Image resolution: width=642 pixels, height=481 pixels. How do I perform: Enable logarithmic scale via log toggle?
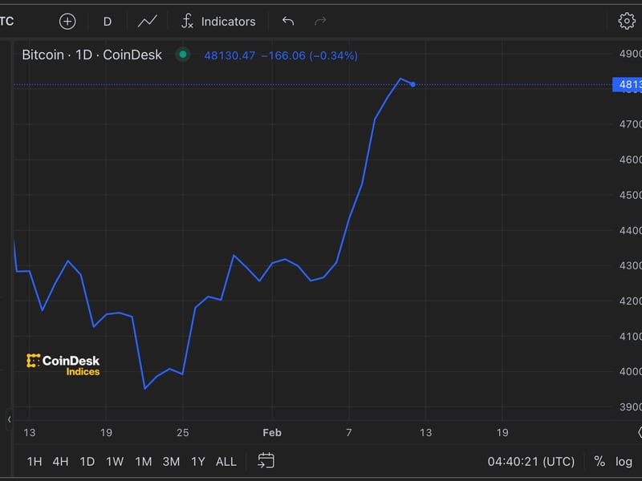(x=624, y=461)
